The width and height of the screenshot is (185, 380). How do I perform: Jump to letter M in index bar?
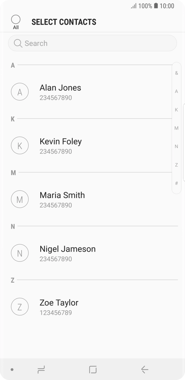(x=176, y=128)
